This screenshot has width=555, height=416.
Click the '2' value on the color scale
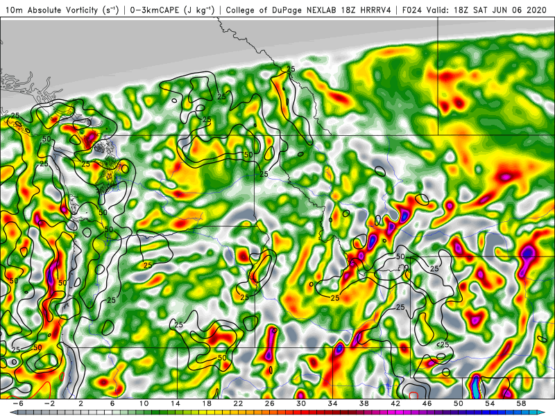[x=81, y=404]
